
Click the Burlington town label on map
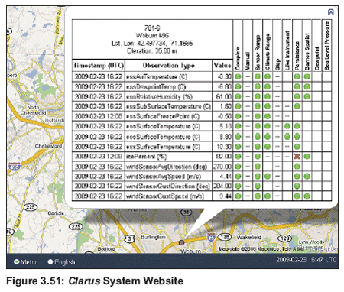tap(153, 237)
